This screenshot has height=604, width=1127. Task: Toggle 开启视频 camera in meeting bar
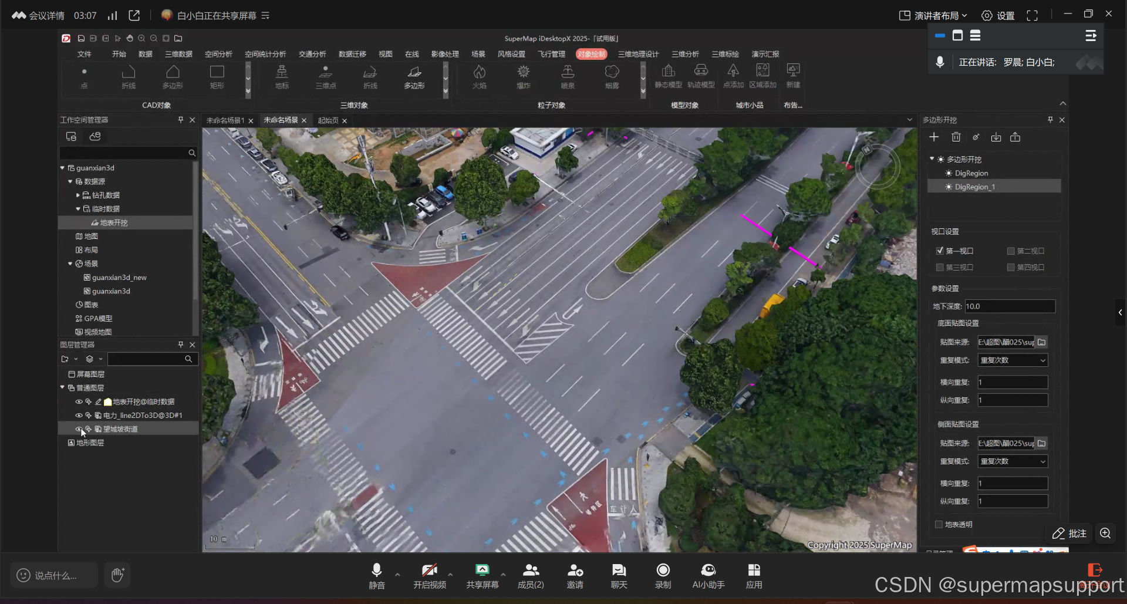tap(430, 576)
